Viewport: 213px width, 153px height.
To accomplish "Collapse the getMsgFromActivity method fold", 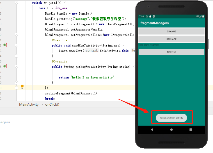I will pyautogui.click(x=16, y=66).
